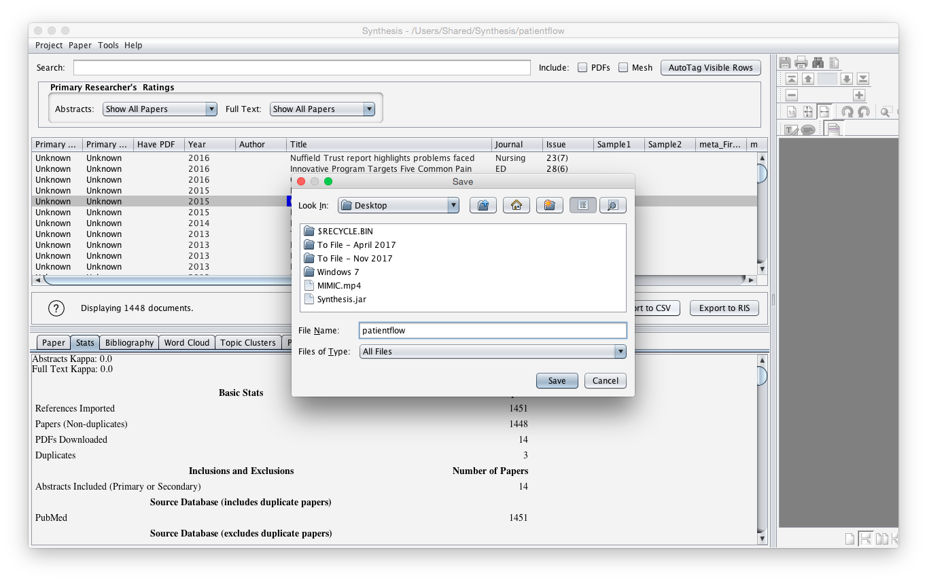Click the Up One Level folder icon
This screenshot has width=927, height=582.
tap(483, 205)
